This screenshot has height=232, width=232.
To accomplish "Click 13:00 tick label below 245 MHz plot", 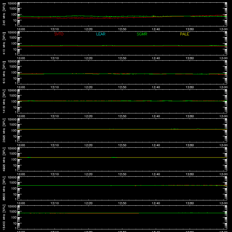I will point(223,29).
